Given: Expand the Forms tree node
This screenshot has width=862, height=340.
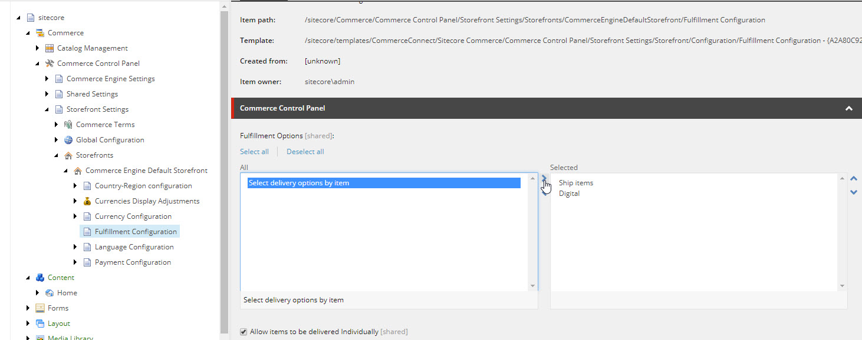Looking at the screenshot, I should click(28, 308).
